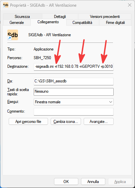This screenshot has width=135, height=188.
Task: Click inside the Destinazione field
Action: [x=74, y=67]
